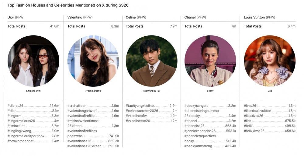304x156 pixels.
Task: Select Lisa's circular portrait image
Action: coord(270,61)
